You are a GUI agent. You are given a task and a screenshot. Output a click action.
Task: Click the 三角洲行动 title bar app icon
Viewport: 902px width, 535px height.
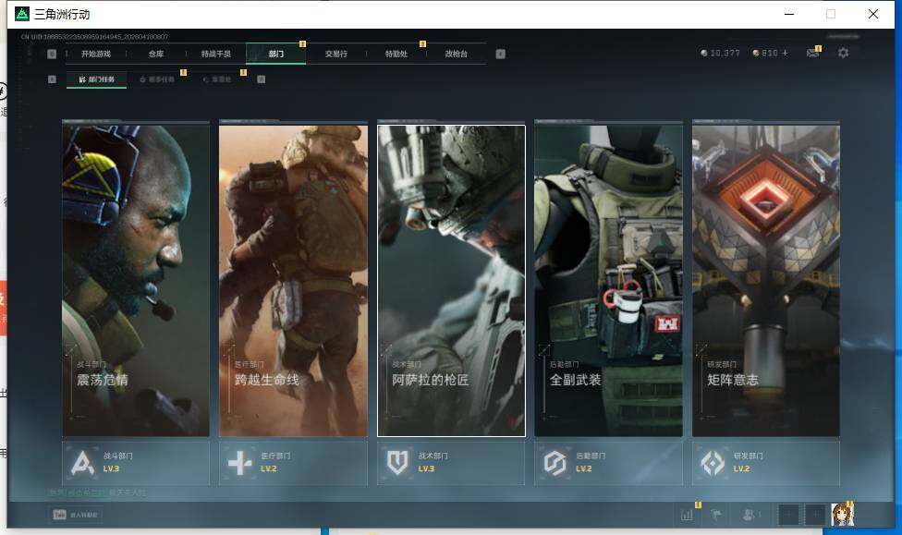point(22,14)
